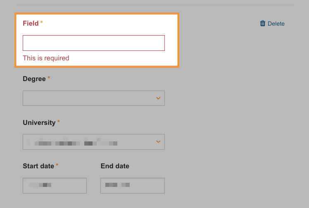Open the University combo box
Viewport: 309px width, 208px height.
click(94, 142)
